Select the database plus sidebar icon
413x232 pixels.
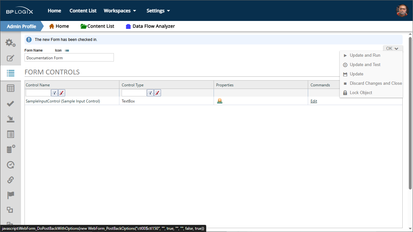(11, 149)
